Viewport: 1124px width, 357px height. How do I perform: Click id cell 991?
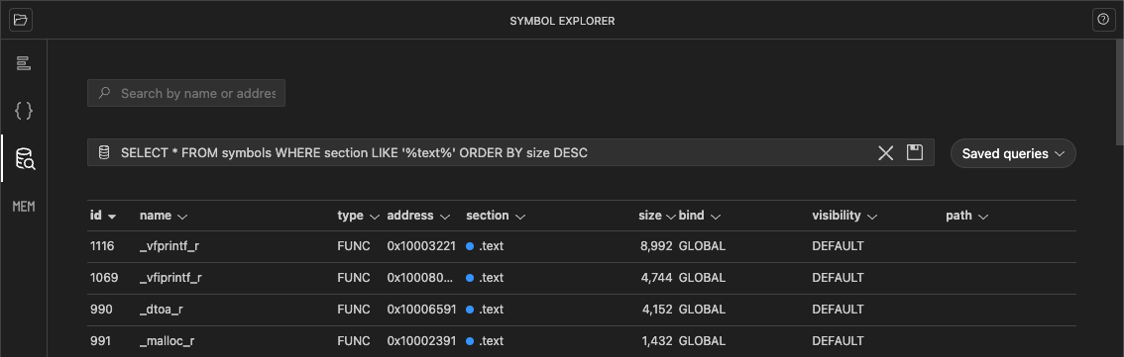pos(100,340)
